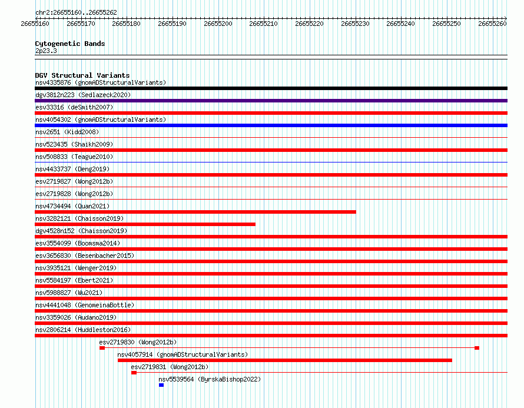
Task: Click ruler position 26655250
Action: click(x=446, y=24)
